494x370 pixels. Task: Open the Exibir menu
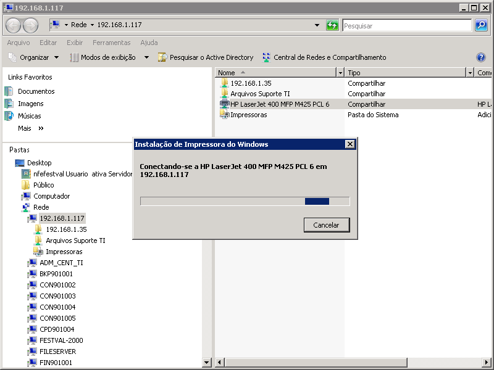75,43
